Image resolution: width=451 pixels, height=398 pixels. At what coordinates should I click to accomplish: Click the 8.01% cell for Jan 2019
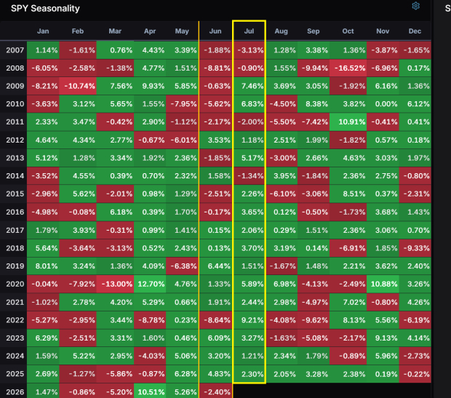pyautogui.click(x=43, y=266)
